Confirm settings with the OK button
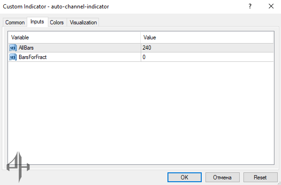Image resolution: width=281 pixels, height=185 pixels. 184,178
